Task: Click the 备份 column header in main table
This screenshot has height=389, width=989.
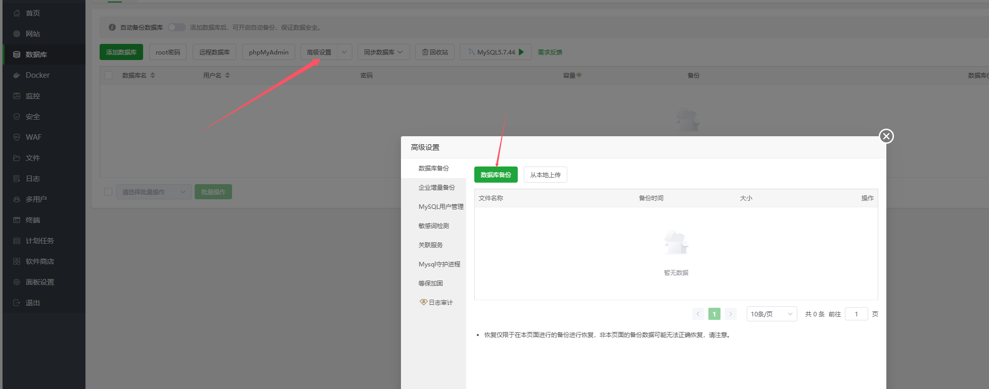Action: 694,75
